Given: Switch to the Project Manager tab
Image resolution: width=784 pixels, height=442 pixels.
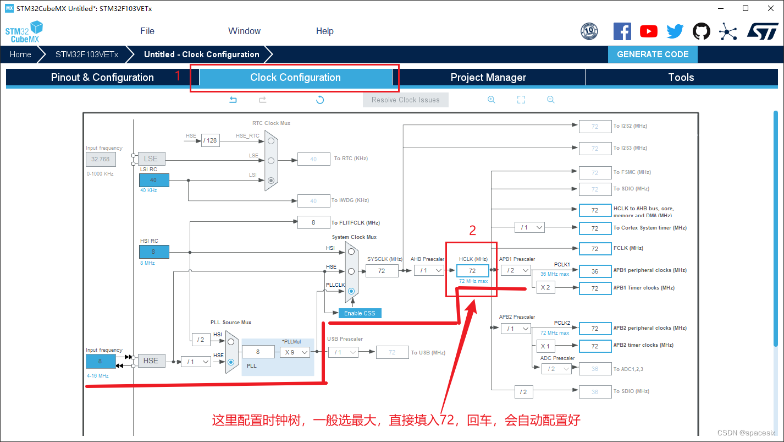Looking at the screenshot, I should tap(488, 77).
